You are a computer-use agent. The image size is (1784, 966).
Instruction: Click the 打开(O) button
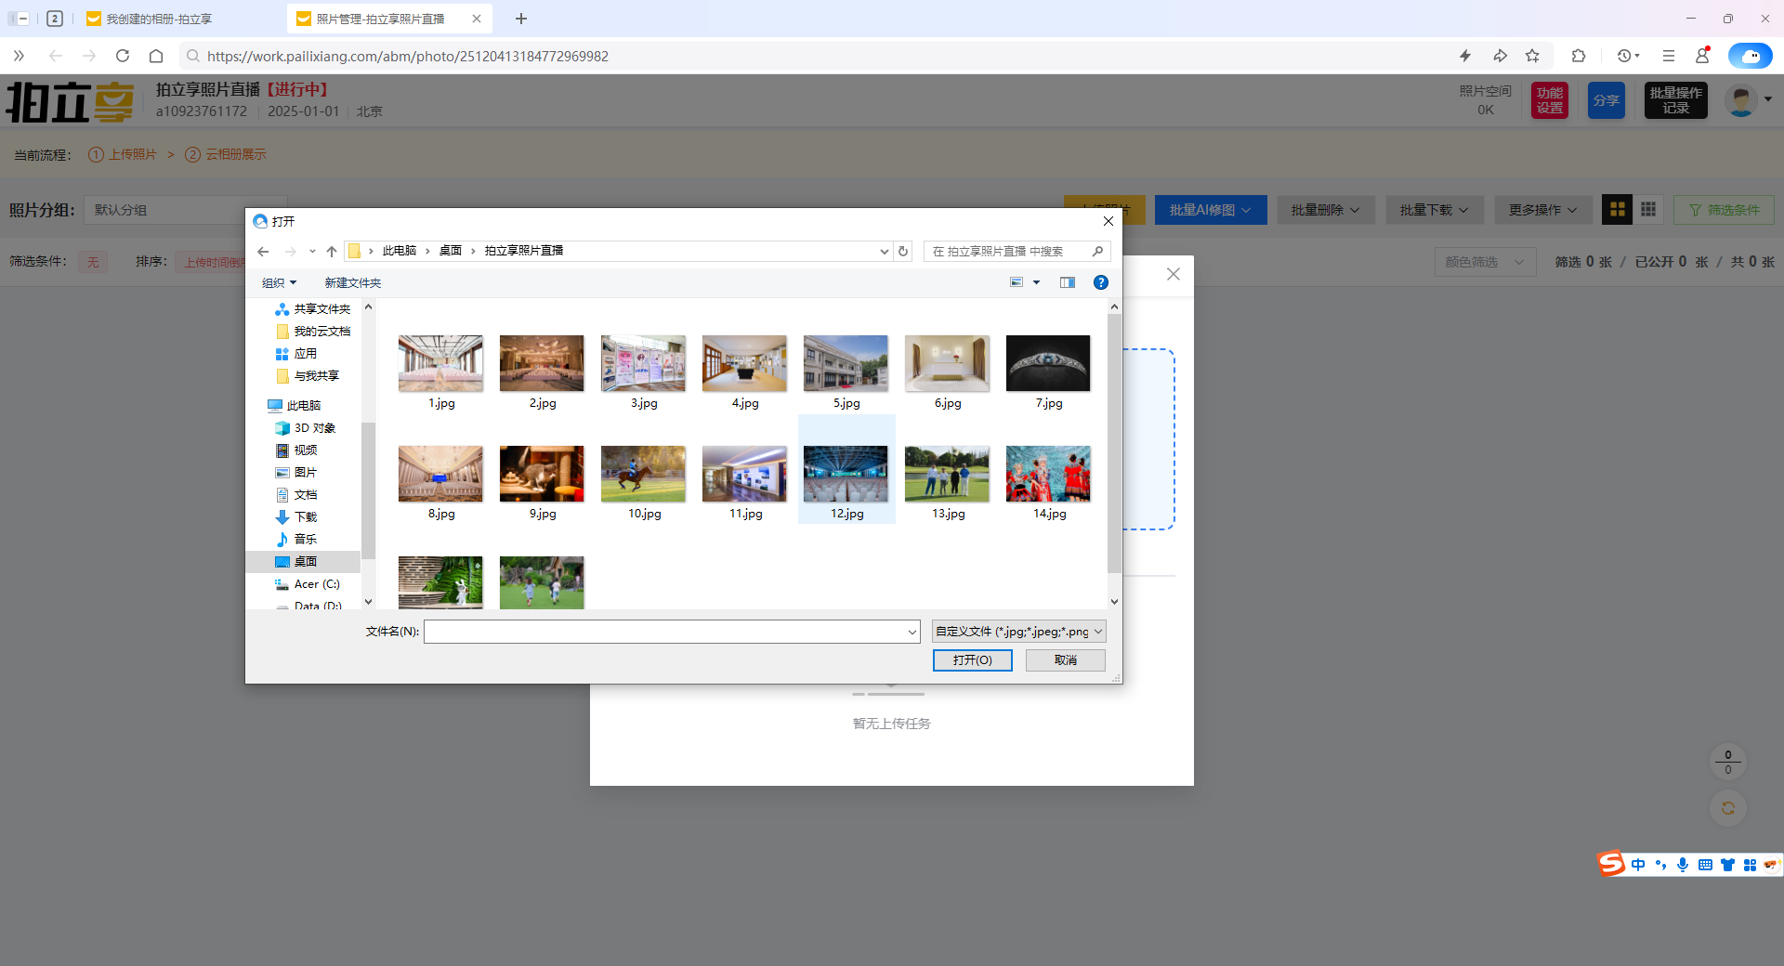972,660
